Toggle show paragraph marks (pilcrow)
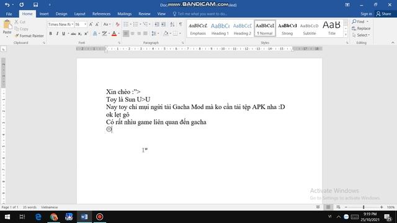This screenshot has height=223, width=397. pyautogui.click(x=181, y=24)
